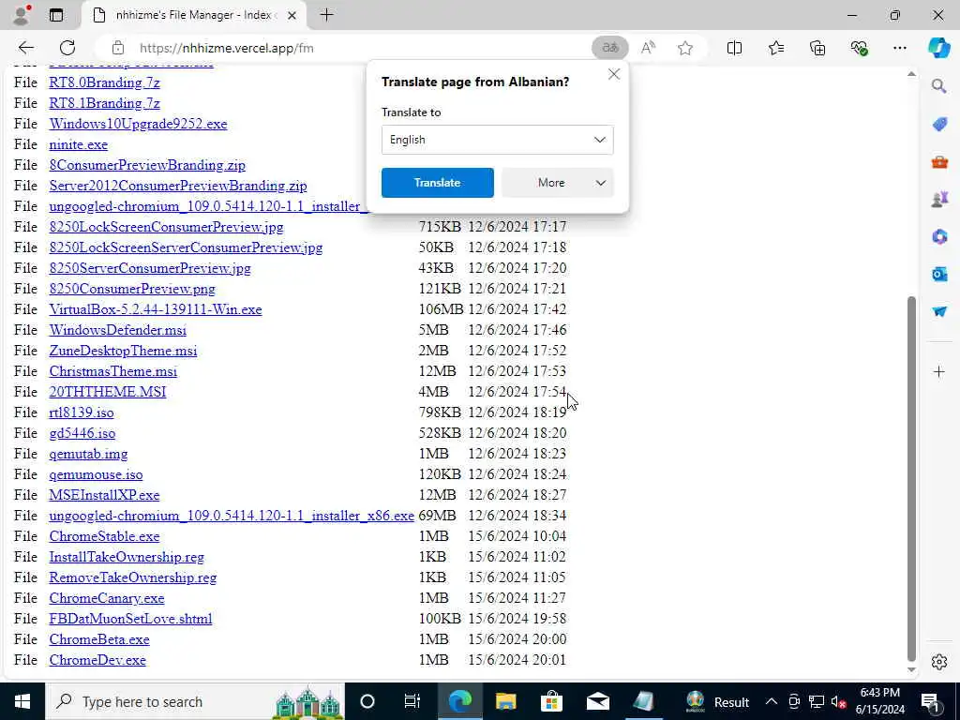This screenshot has width=960, height=720.
Task: Open ChristmasTheme.msi link
Action: (x=113, y=371)
